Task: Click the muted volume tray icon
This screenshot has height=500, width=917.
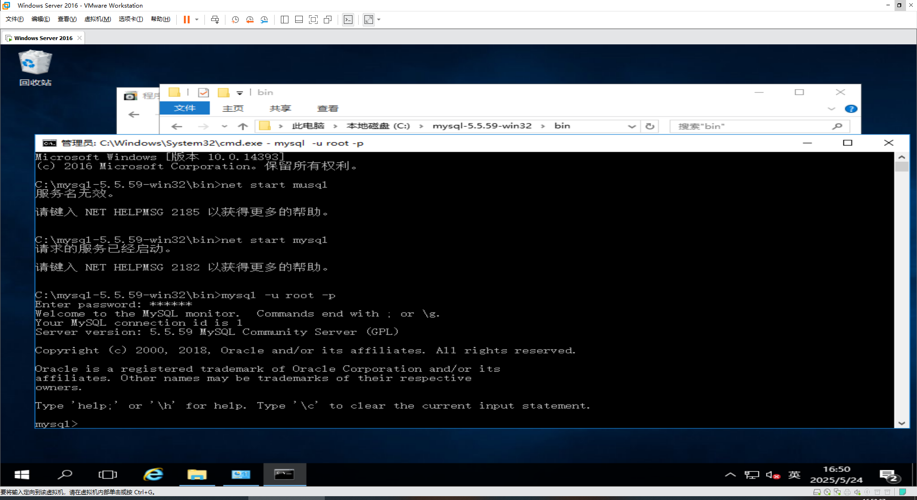Action: tap(773, 475)
